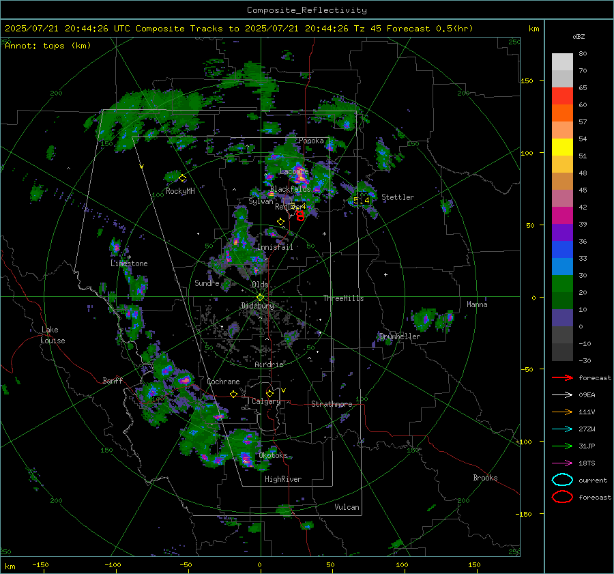Click the yellow diamond marker south of Red Deer

tap(280, 221)
